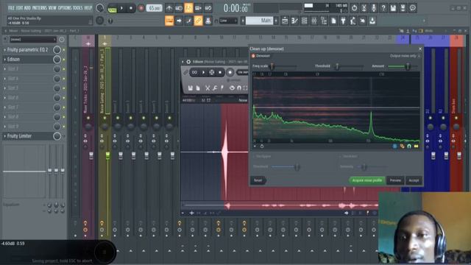
Task: Click the Edison save disk icon
Action: pos(190,88)
